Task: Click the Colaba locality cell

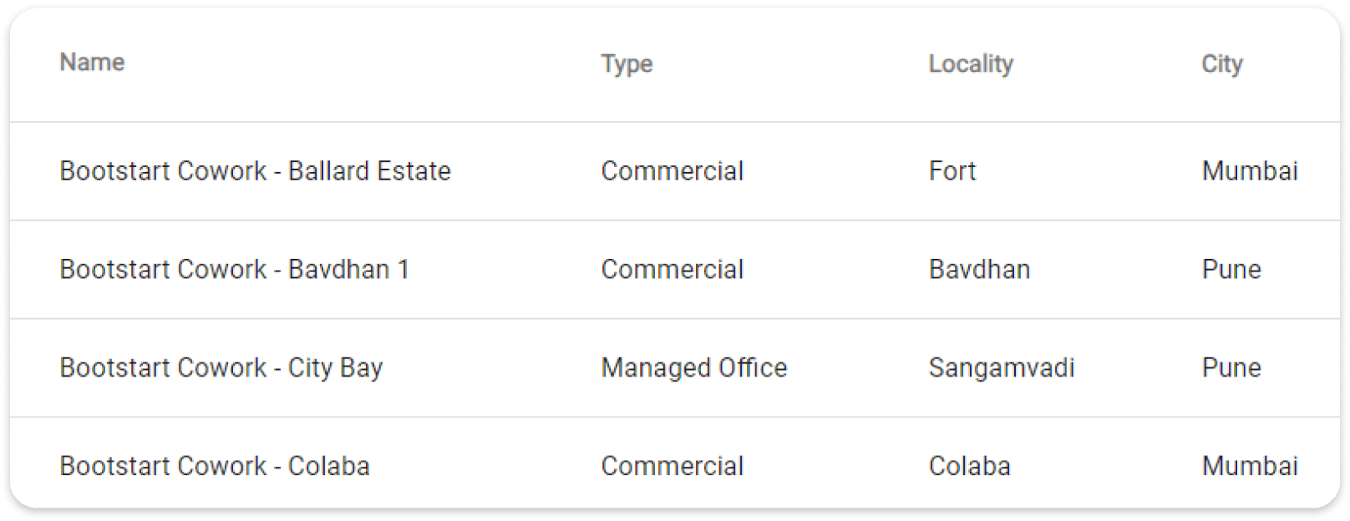Action: (x=969, y=466)
